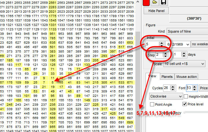The width and height of the screenshot is (208, 132).
Task: Increase the Step value with up arrow
Action: pyautogui.click(x=165, y=53)
